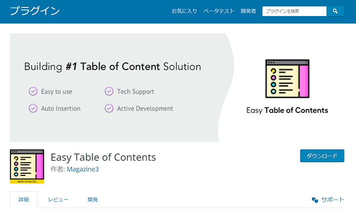Click the Easy Table of Contents plugin title

pyautogui.click(x=103, y=157)
